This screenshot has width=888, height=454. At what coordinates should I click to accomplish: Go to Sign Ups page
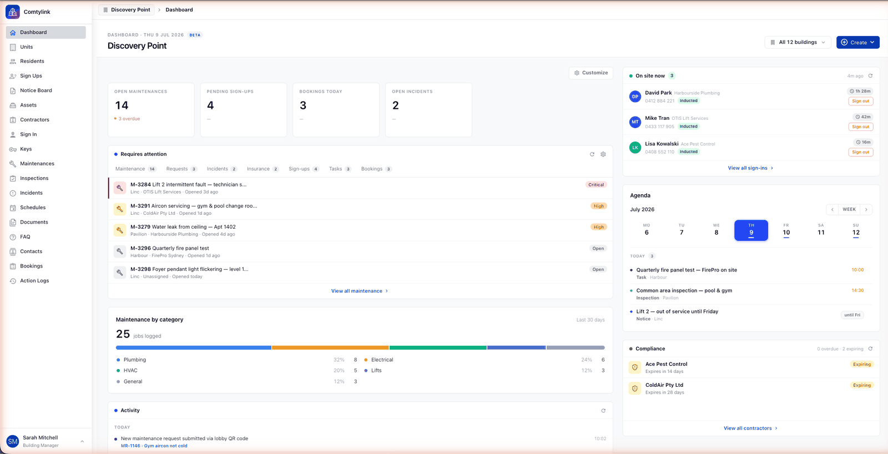click(x=46, y=76)
